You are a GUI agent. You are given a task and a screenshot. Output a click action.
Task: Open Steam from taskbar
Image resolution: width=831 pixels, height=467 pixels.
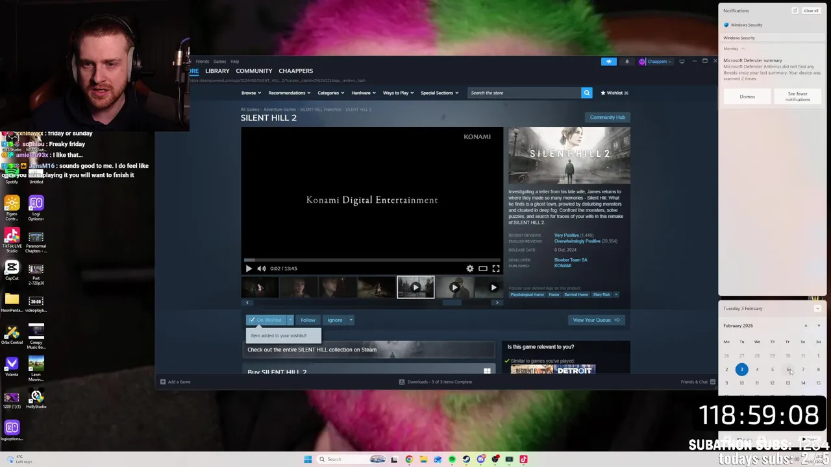(x=466, y=459)
